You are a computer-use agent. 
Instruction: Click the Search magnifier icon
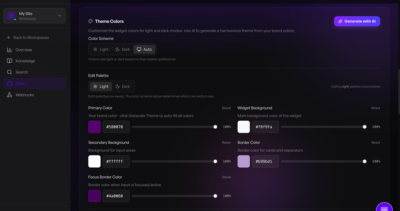[10, 72]
